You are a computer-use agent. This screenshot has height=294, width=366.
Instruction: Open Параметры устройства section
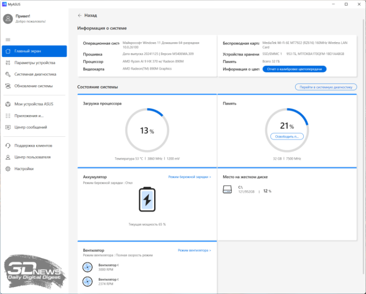click(34, 63)
